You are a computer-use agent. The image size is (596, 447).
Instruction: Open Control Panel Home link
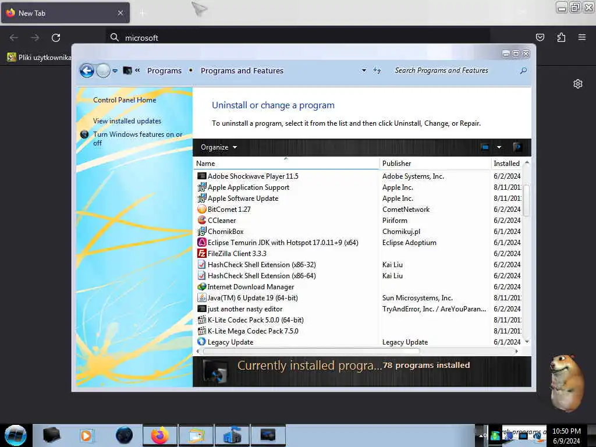tap(125, 100)
